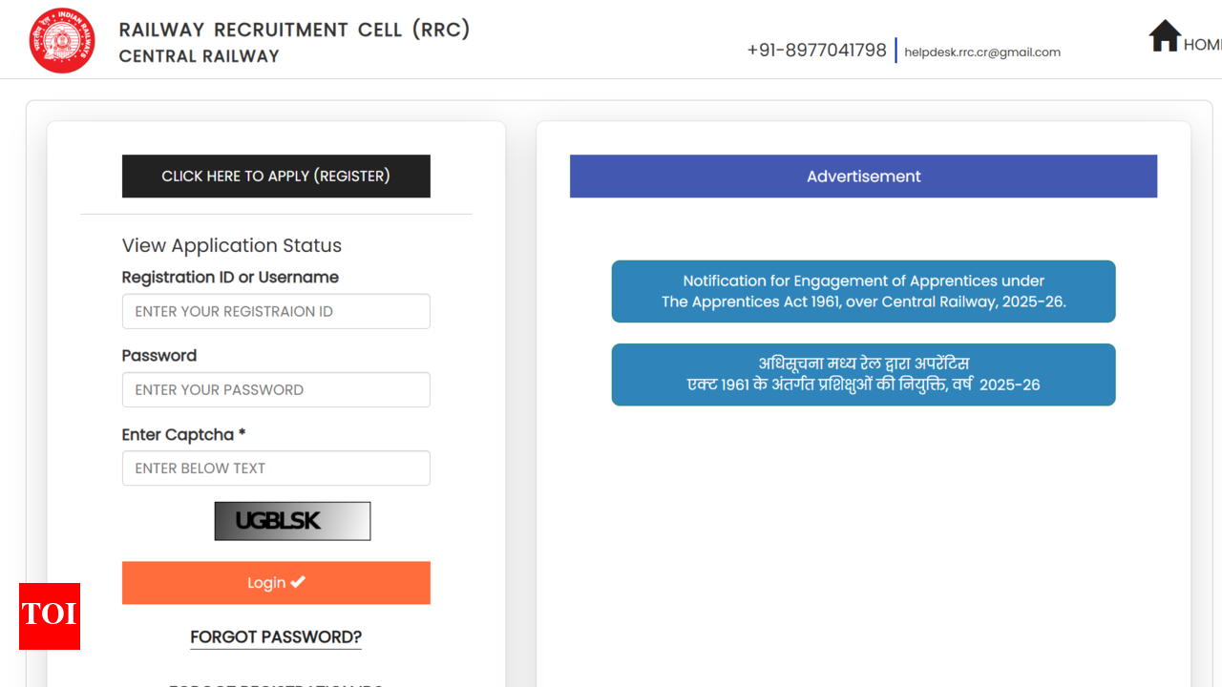1222x687 pixels.
Task: Open the HOME menu item
Action: pos(1202,45)
